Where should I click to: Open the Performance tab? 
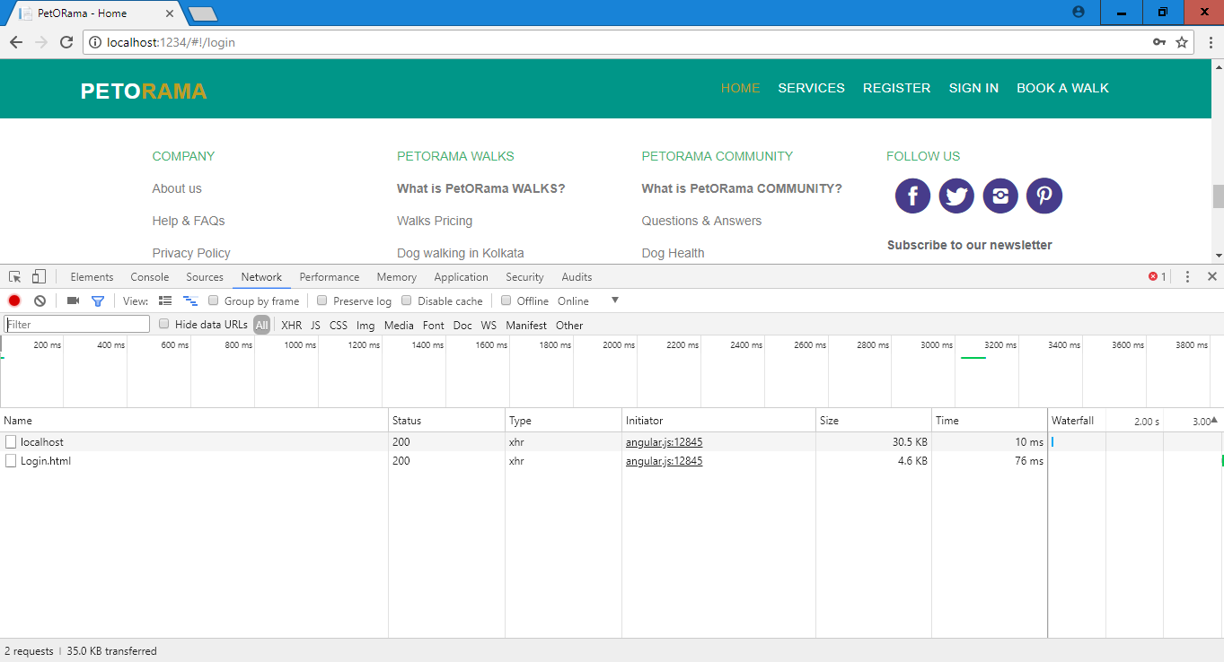coord(330,277)
